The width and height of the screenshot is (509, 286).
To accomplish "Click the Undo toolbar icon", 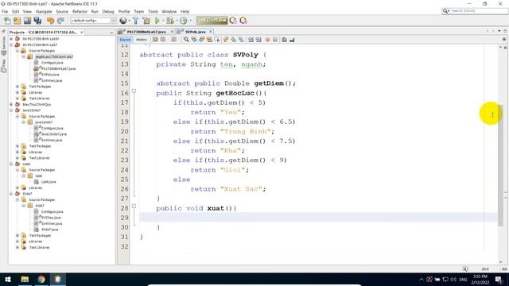I will 50,21.
